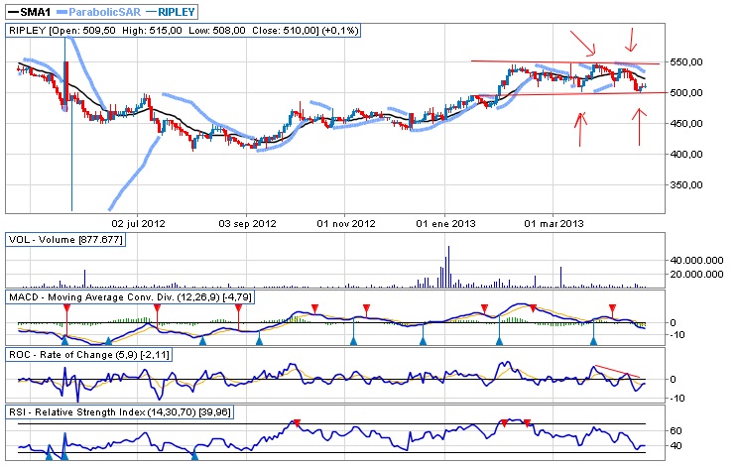739x466 pixels.
Task: Select the 550,00 price axis label
Action: 686,62
